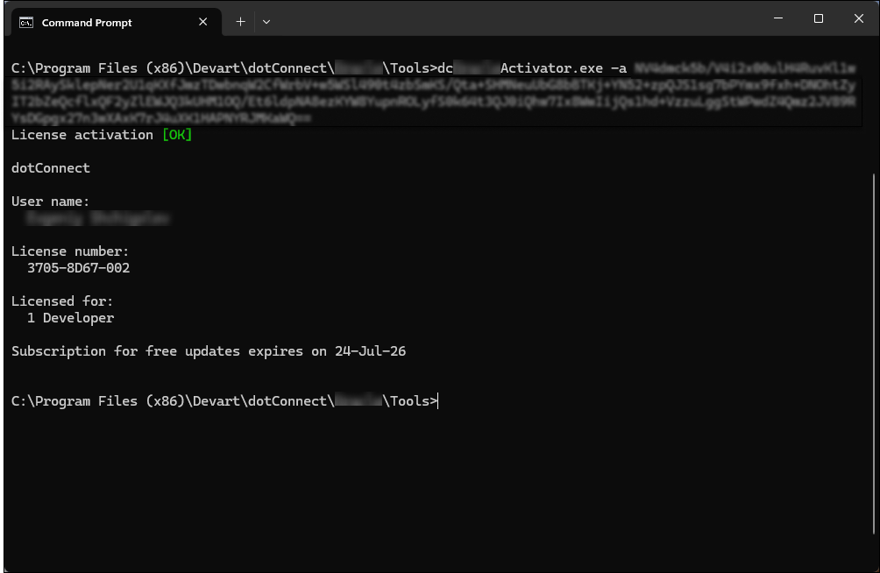Click the User name label

48,201
